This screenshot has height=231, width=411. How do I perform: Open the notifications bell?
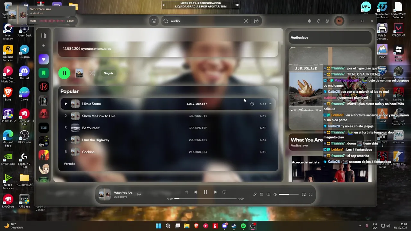[319, 21]
